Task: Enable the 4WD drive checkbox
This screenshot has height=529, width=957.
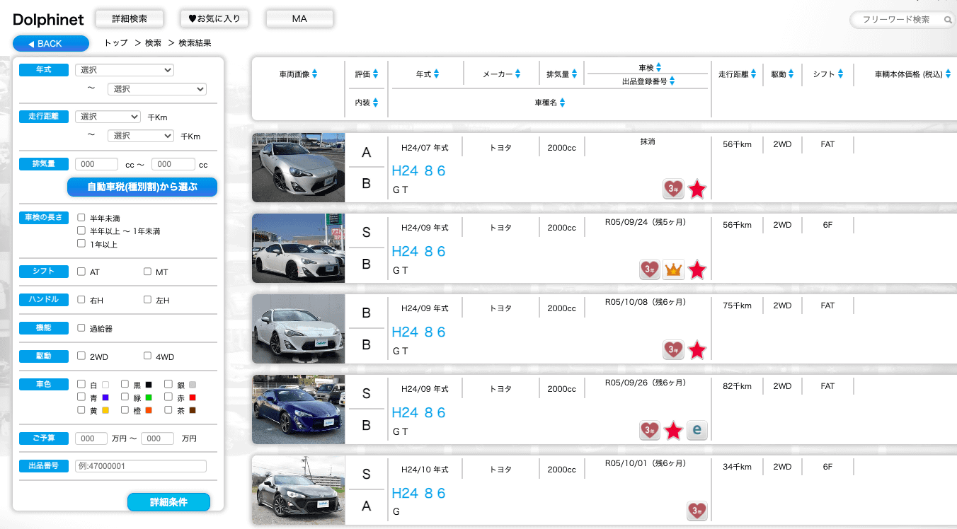Action: (148, 356)
